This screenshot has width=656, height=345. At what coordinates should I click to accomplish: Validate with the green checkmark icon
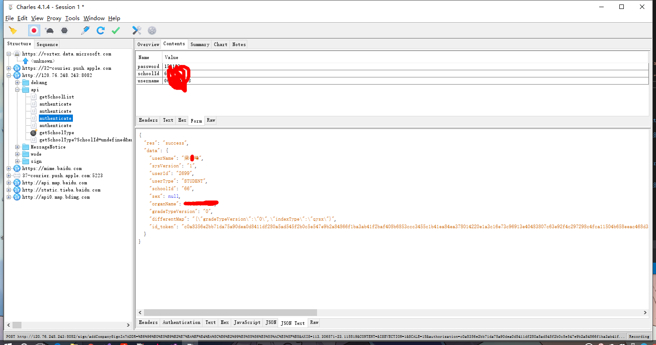(x=116, y=30)
